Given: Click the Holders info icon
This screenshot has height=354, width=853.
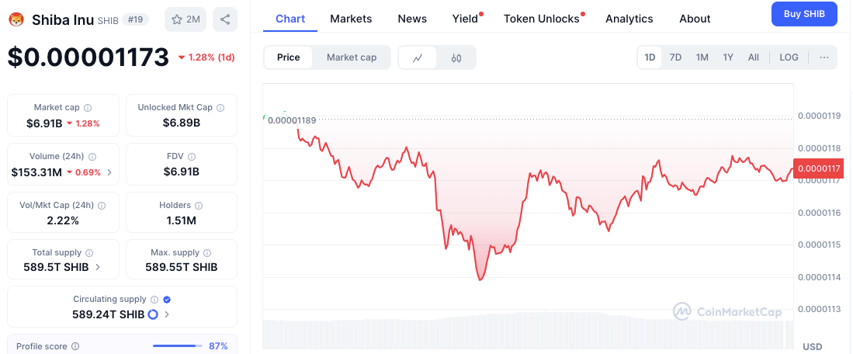Looking at the screenshot, I should point(199,206).
